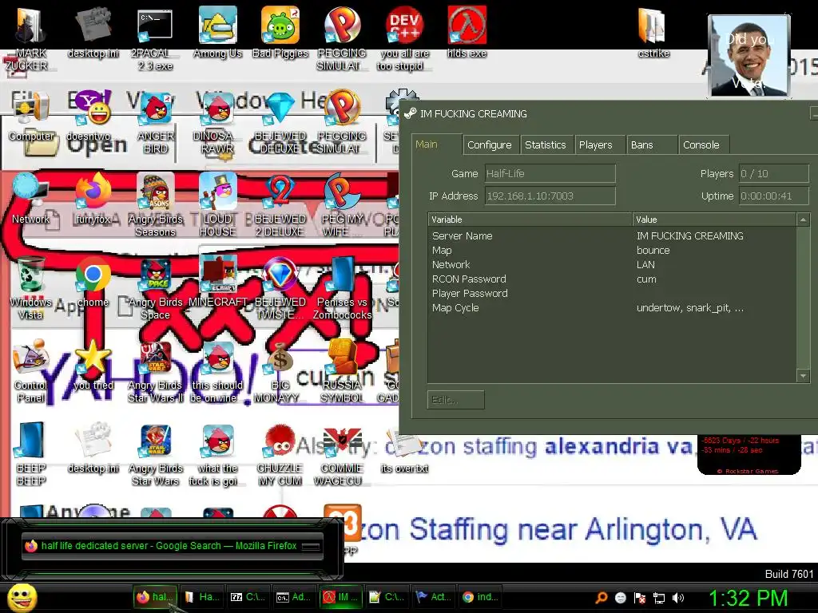Viewport: 818px width, 613px height.
Task: Click the Game field showing Half-Life
Action: click(550, 173)
